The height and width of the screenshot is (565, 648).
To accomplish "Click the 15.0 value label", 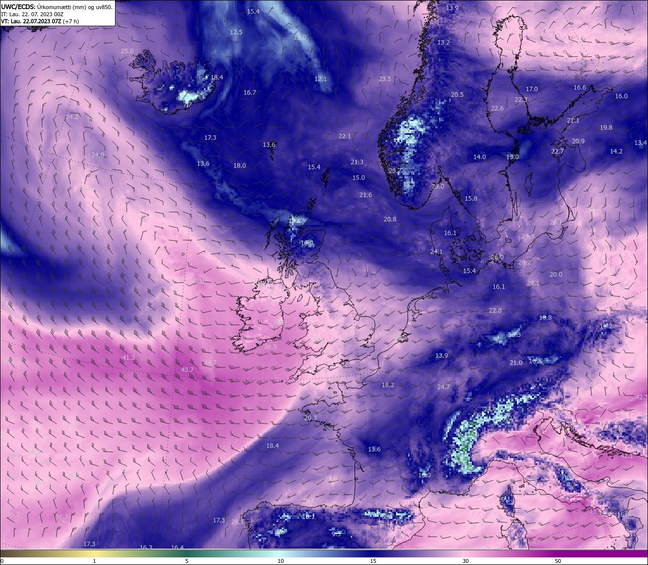I will point(358,178).
